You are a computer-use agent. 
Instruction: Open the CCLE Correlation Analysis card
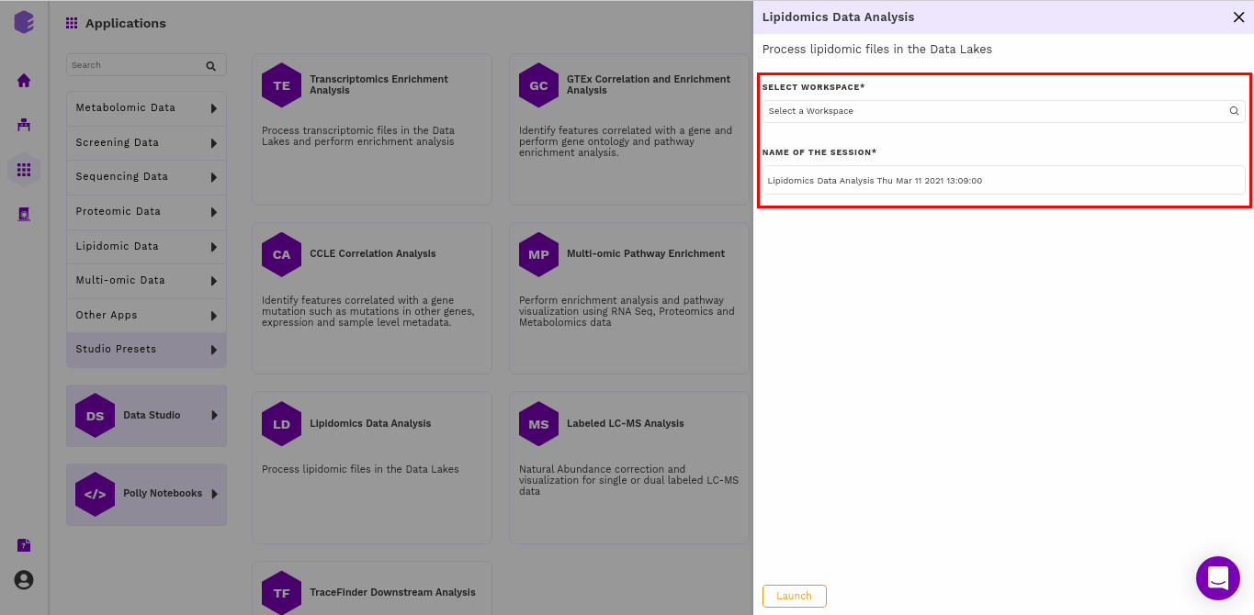pos(371,297)
